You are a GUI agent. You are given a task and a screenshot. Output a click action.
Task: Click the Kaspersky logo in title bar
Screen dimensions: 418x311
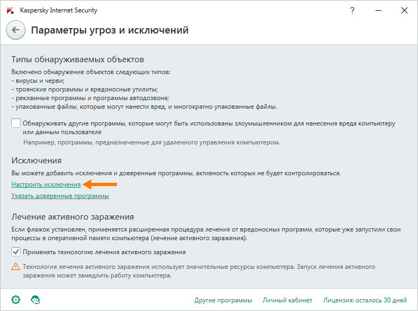point(10,11)
